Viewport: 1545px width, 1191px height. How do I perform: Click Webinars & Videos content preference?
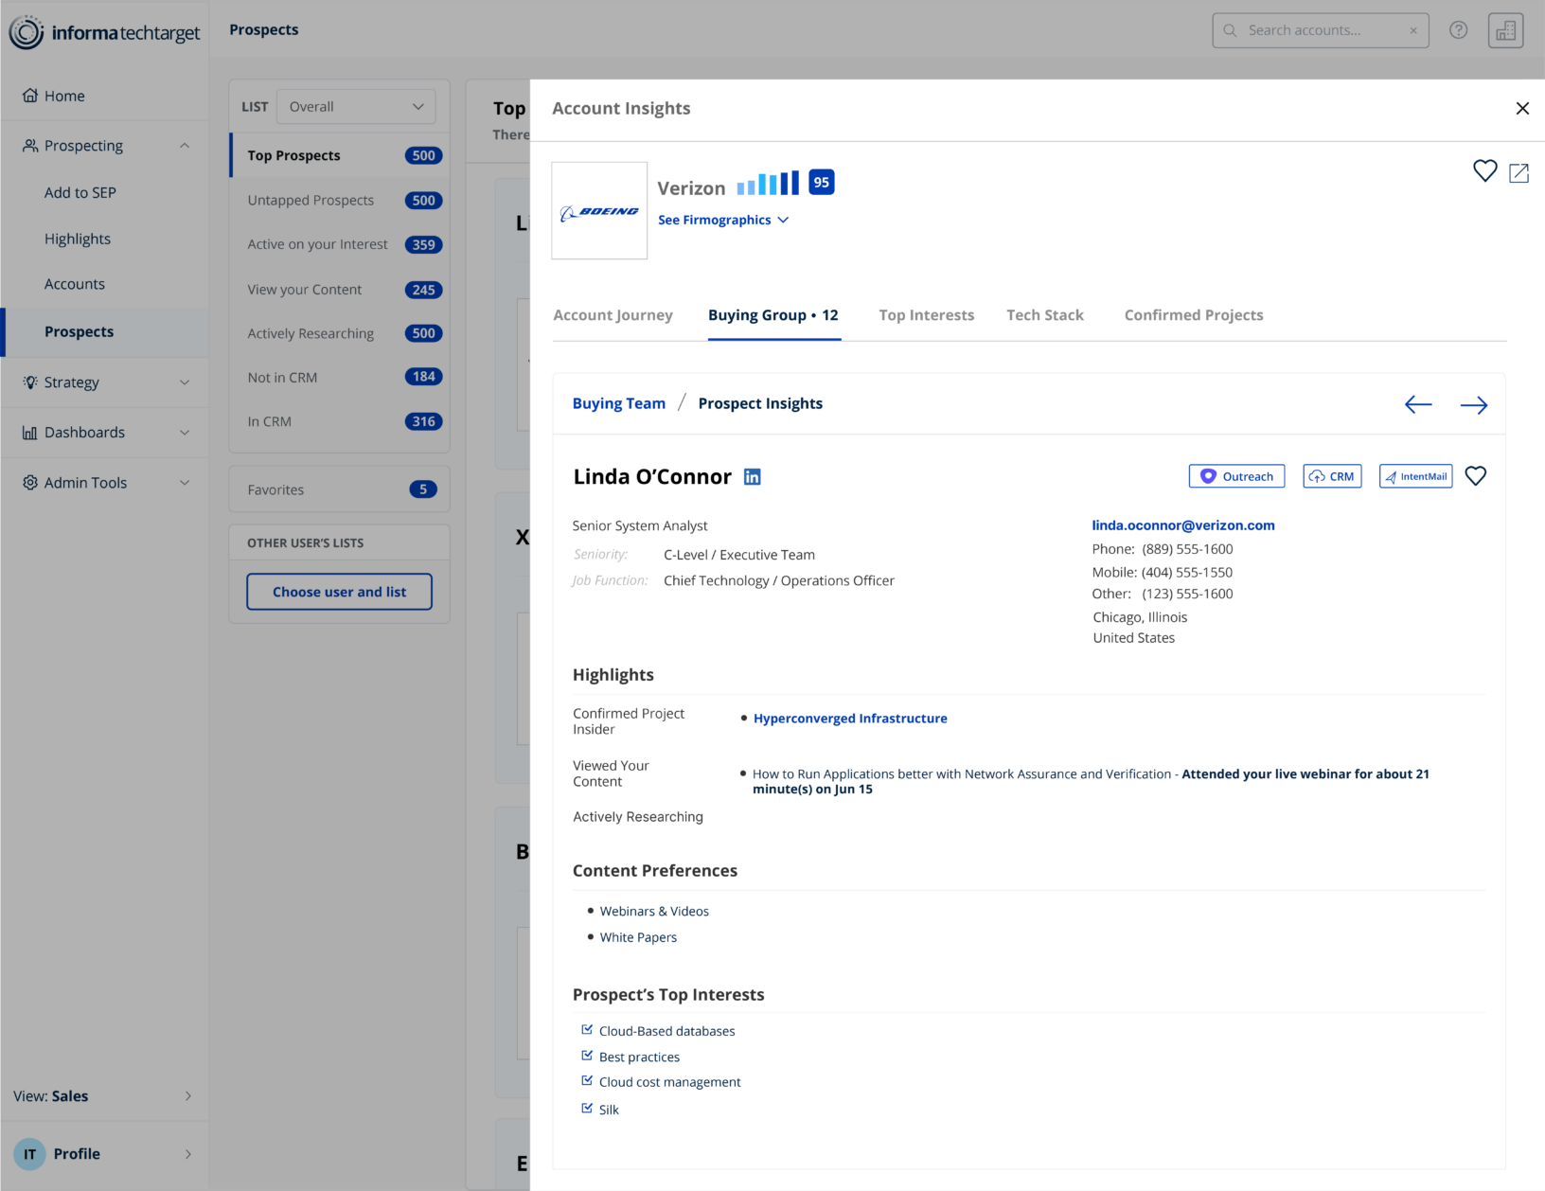click(654, 912)
